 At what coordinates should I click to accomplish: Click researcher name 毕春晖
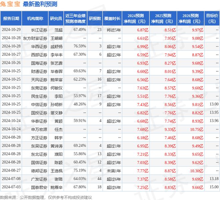(x=56, y=71)
